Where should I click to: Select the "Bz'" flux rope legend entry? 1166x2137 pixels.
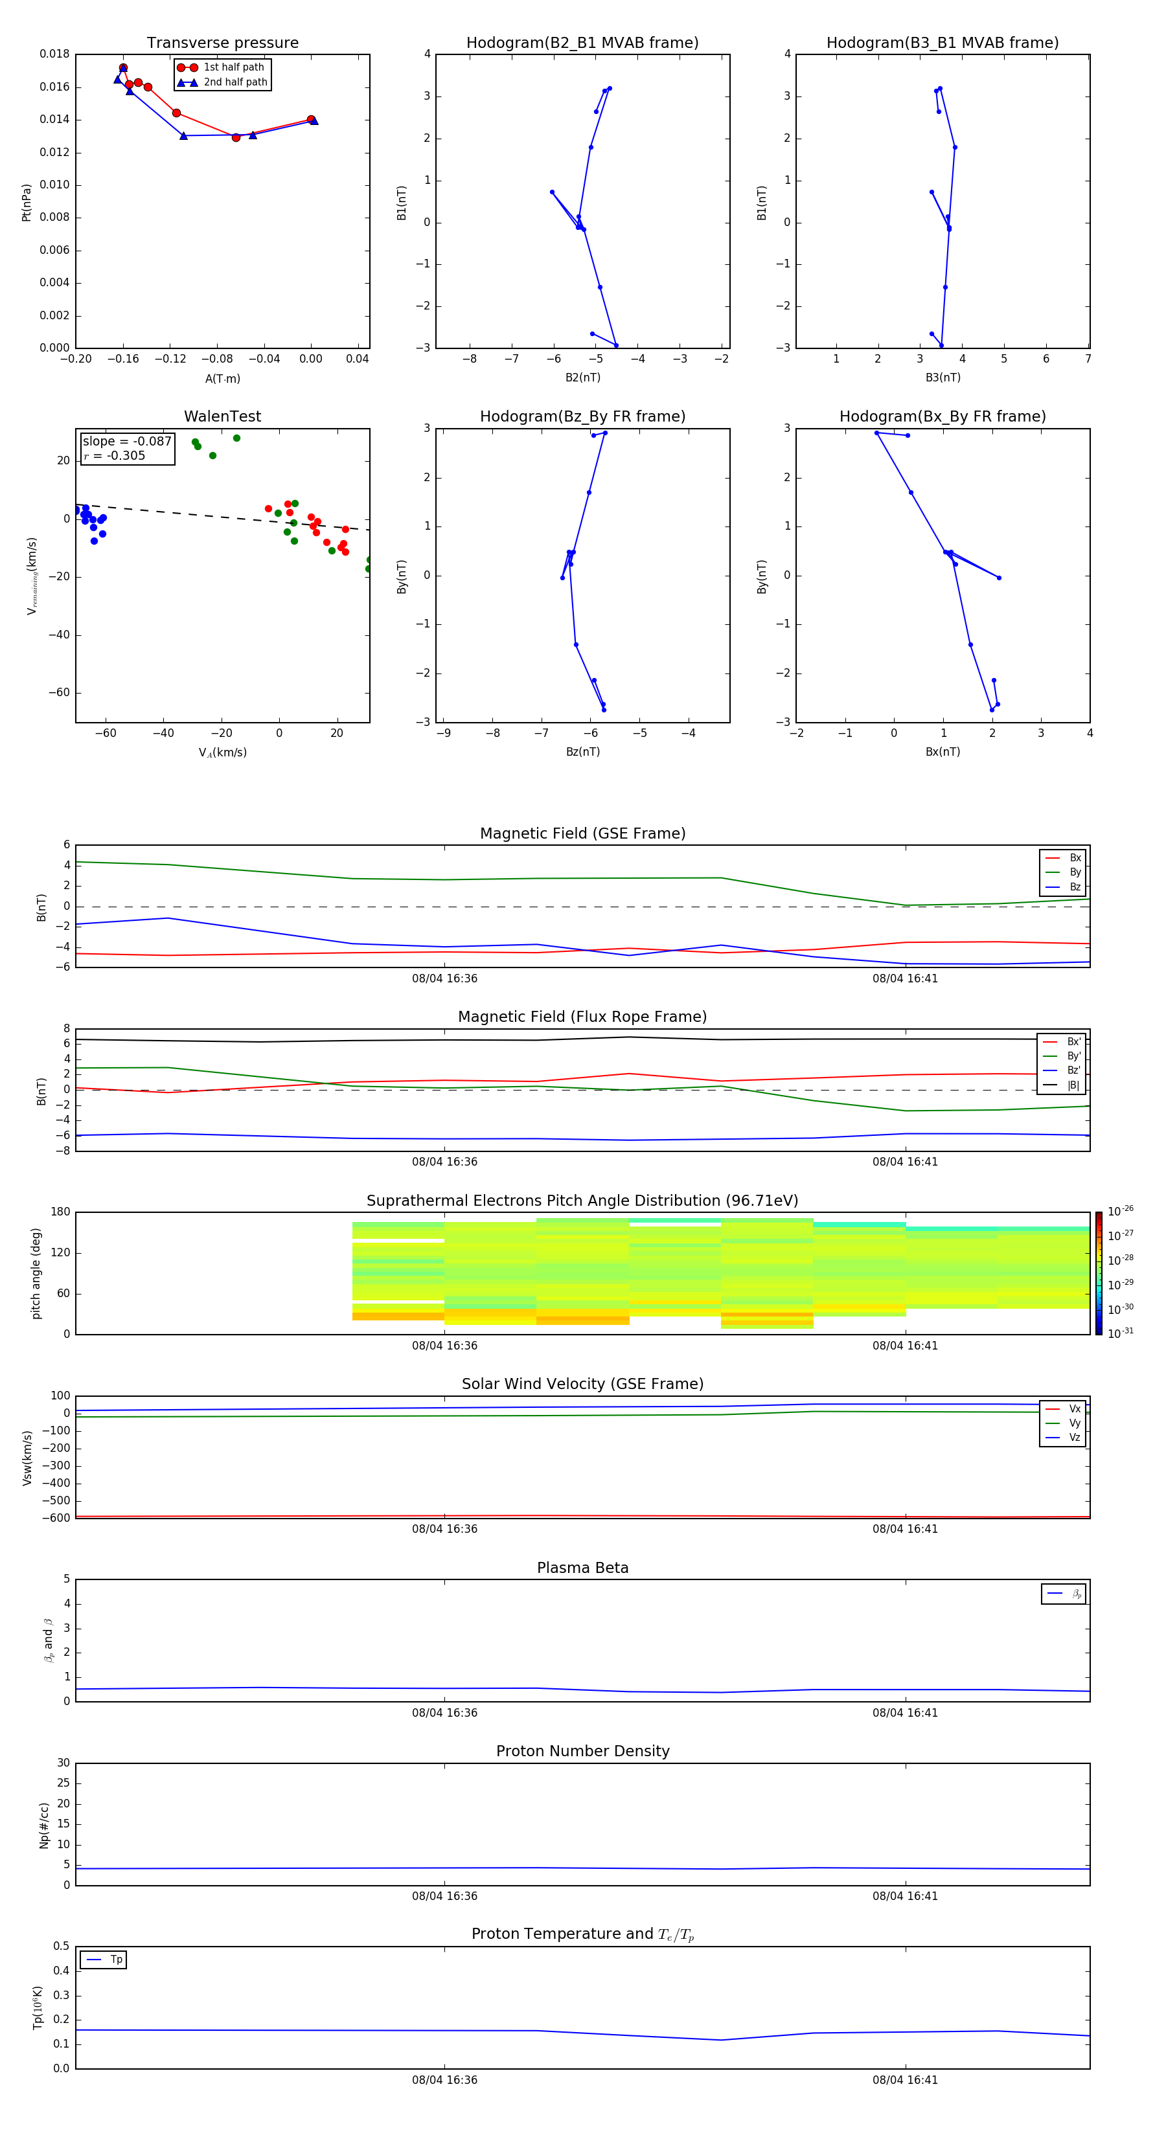(x=1062, y=1070)
